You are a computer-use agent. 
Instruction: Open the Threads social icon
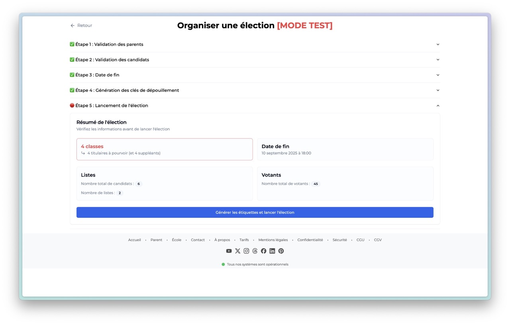tap(255, 251)
